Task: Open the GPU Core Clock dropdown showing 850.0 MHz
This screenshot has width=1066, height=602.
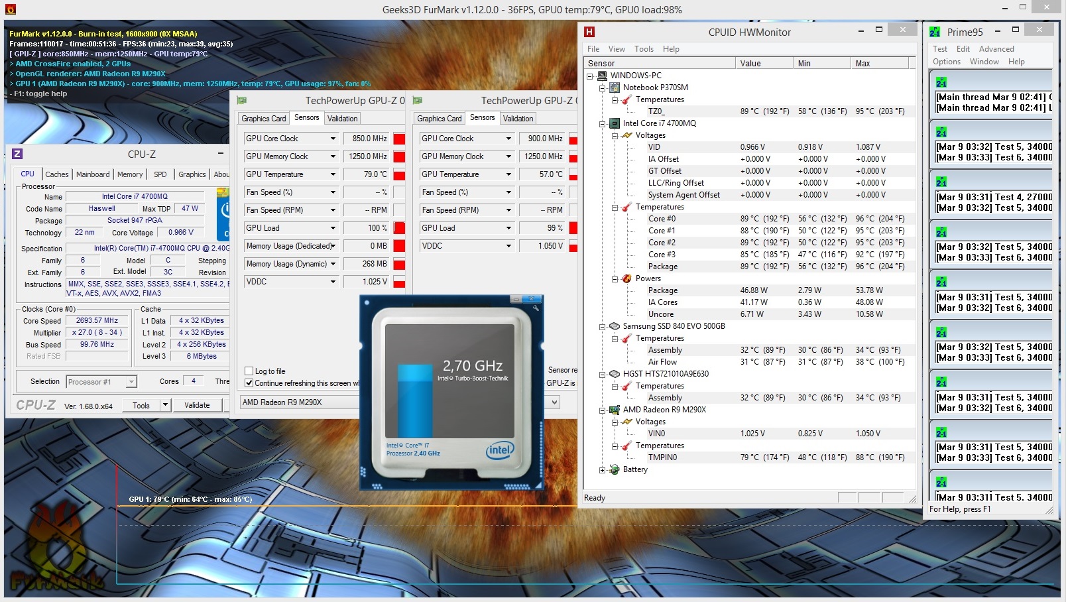Action: coord(333,139)
